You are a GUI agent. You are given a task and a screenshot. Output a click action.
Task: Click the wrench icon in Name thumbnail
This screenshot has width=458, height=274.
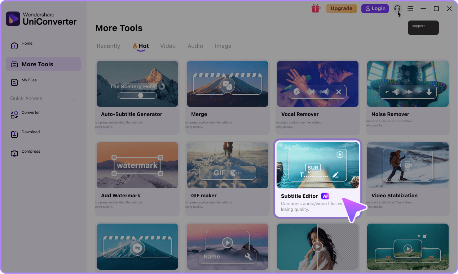pyautogui.click(x=248, y=257)
